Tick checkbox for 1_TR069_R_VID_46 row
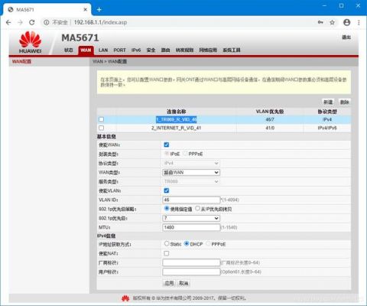 (x=102, y=119)
